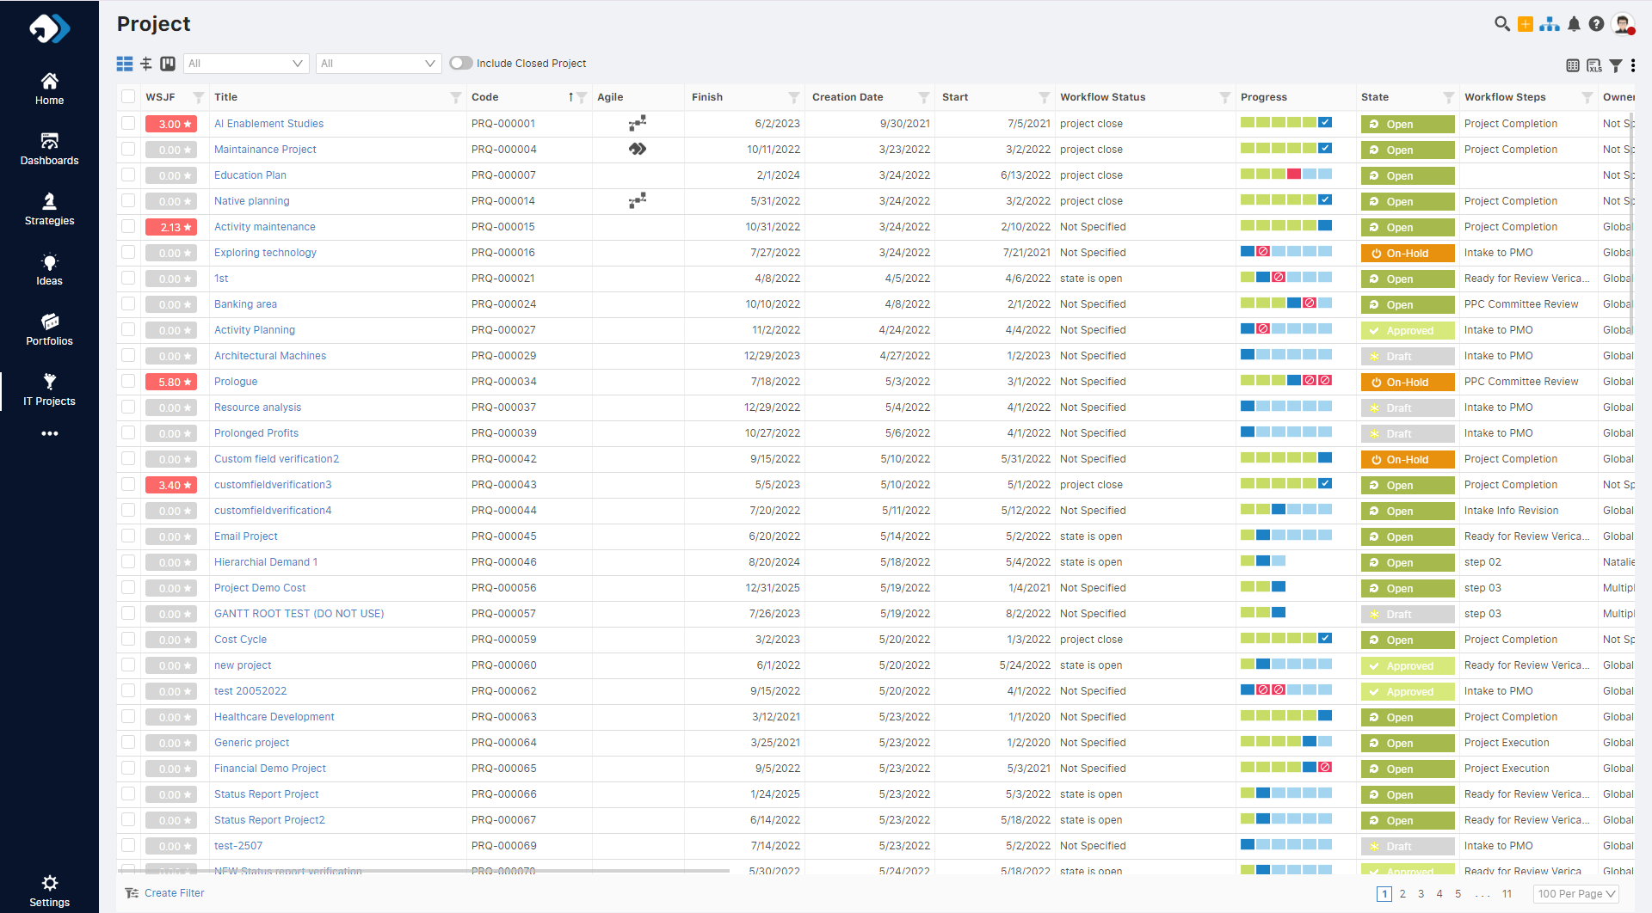Switch to the Kanban board view

pyautogui.click(x=168, y=64)
